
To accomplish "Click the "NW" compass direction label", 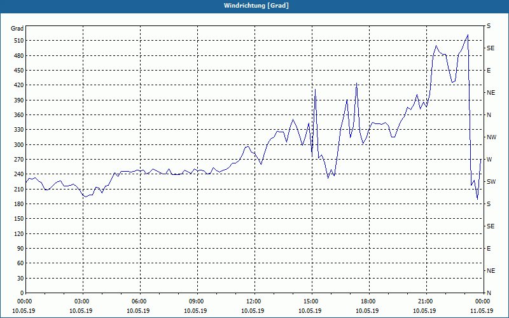I will coord(491,137).
